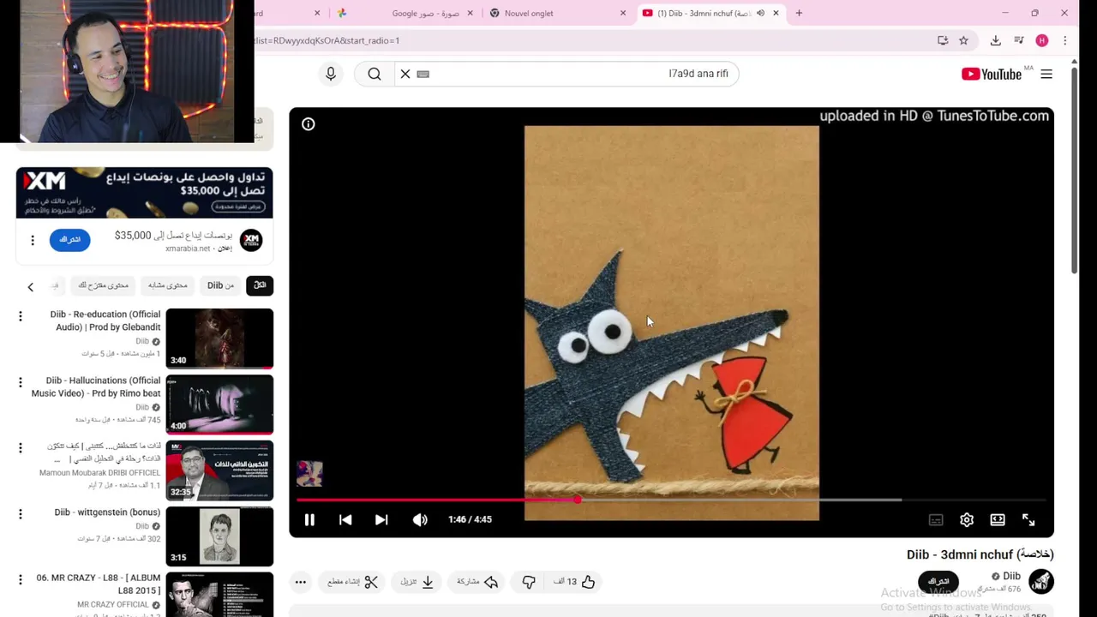
Task: Select the 'محتوى مقترح لك' chip
Action: [x=103, y=285]
